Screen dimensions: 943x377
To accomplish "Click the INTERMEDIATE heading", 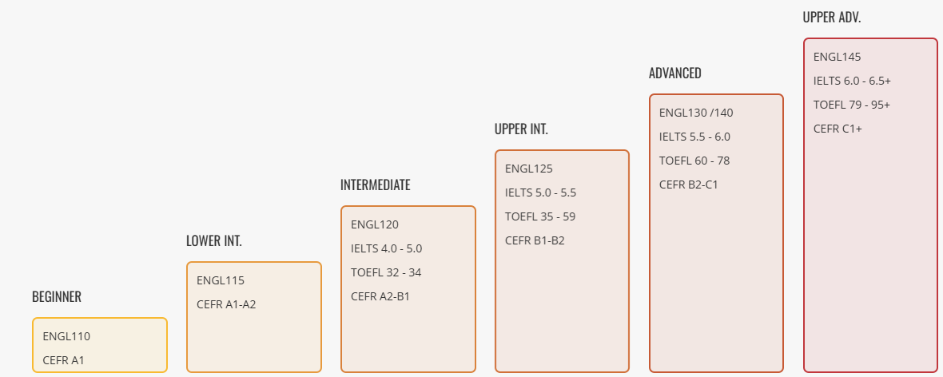I will click(x=375, y=185).
